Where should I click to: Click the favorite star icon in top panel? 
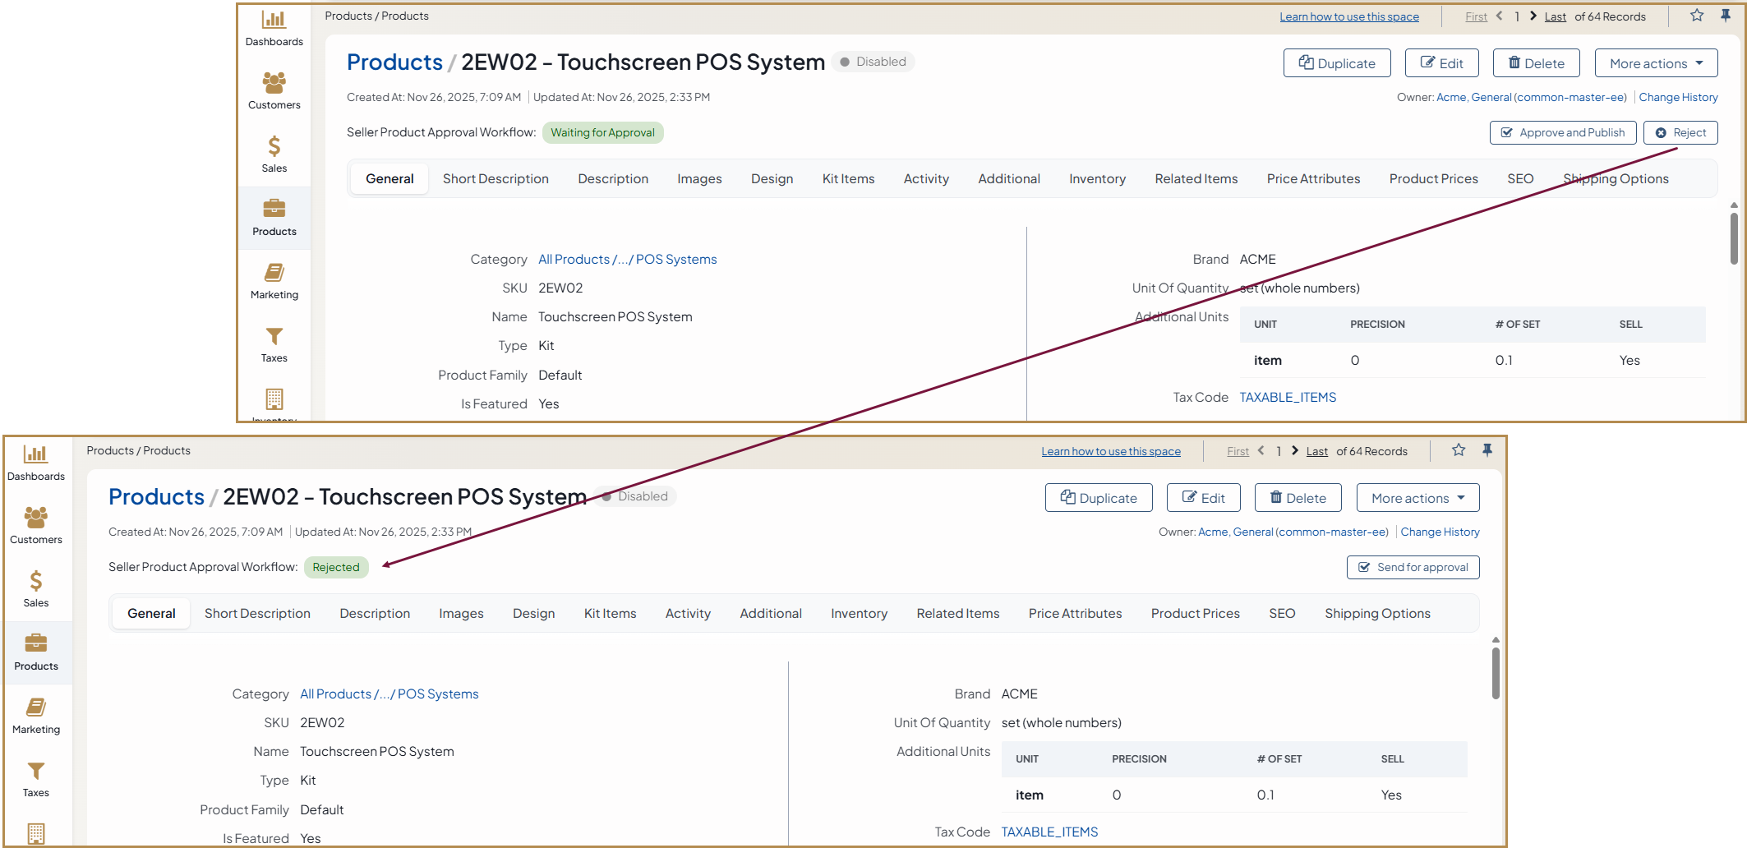coord(1697,16)
